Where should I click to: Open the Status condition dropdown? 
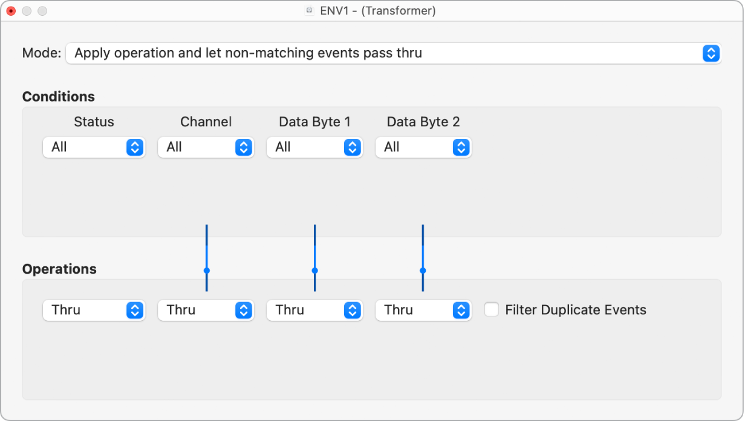click(94, 147)
